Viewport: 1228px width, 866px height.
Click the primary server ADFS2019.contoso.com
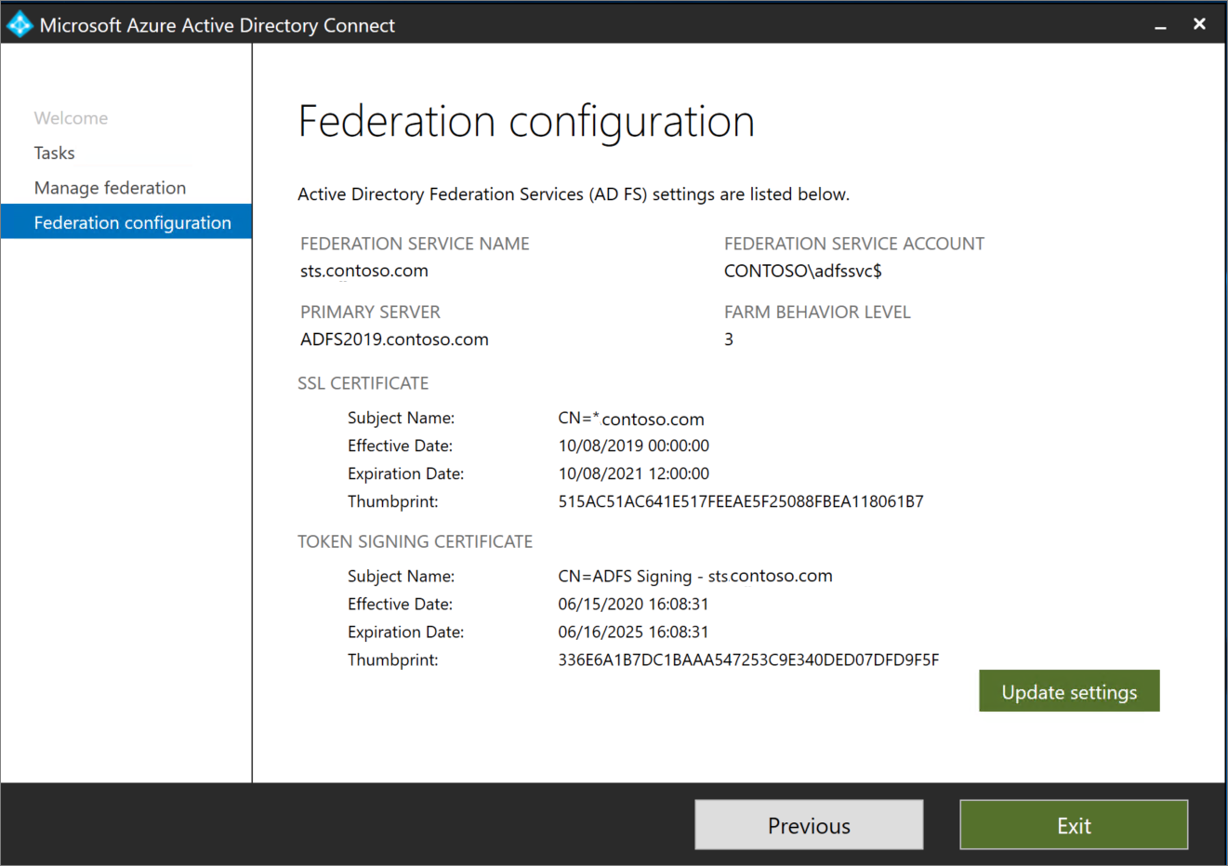[393, 339]
